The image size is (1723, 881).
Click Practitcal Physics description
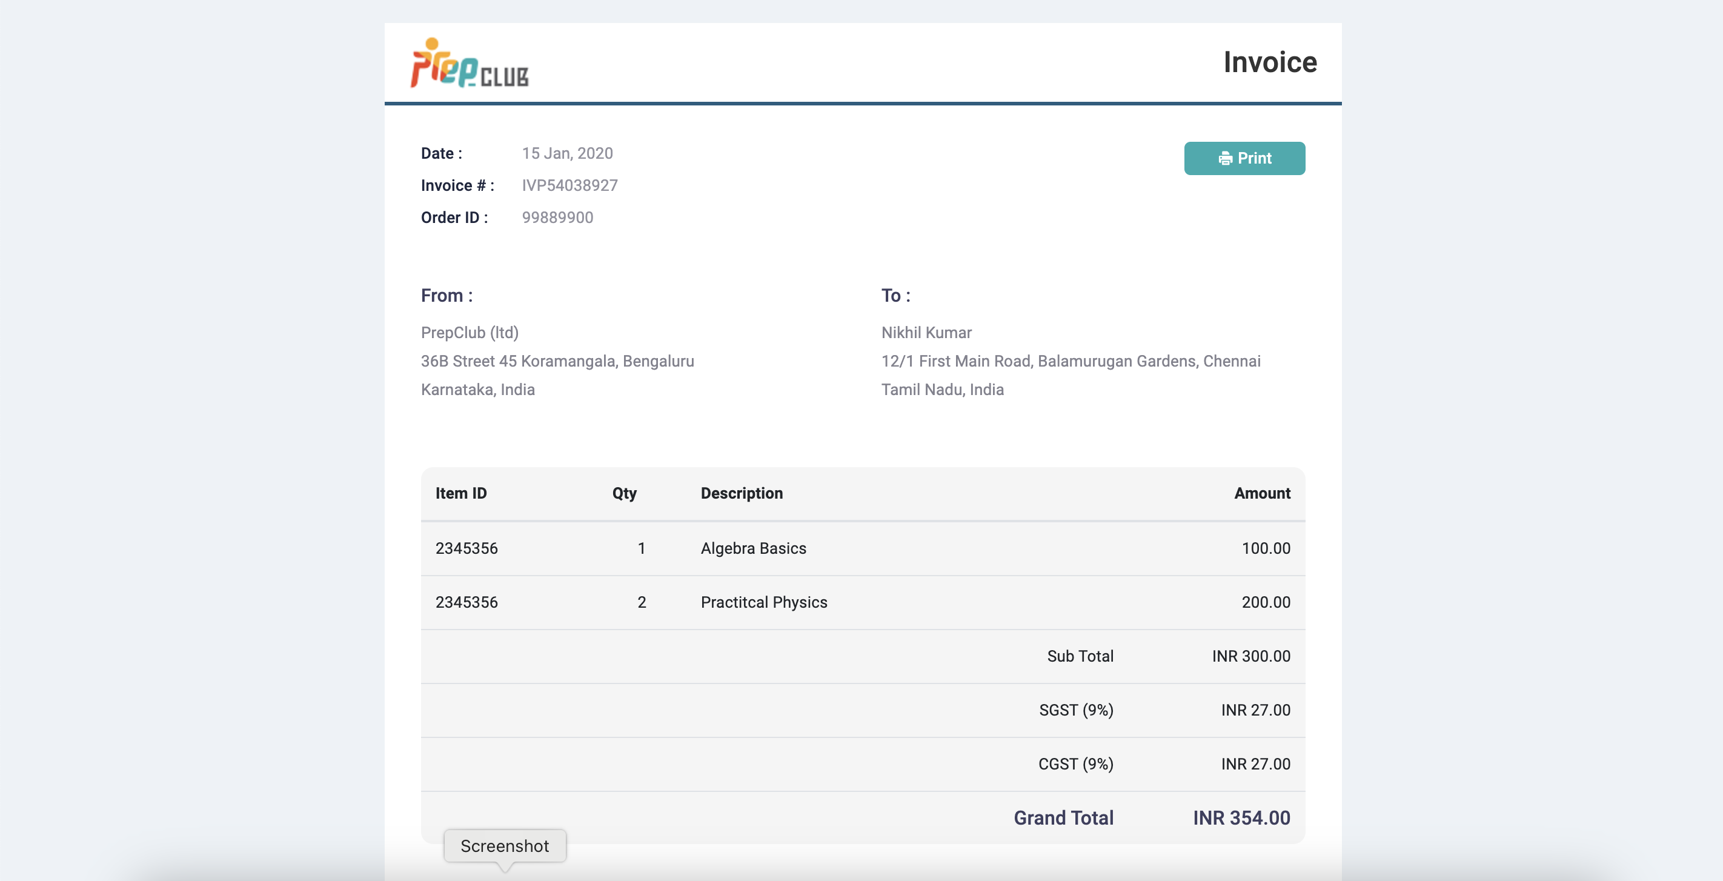coord(764,602)
